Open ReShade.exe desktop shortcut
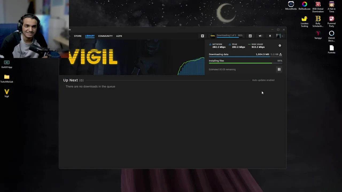This screenshot has height=192, width=342. pyautogui.click(x=304, y=6)
